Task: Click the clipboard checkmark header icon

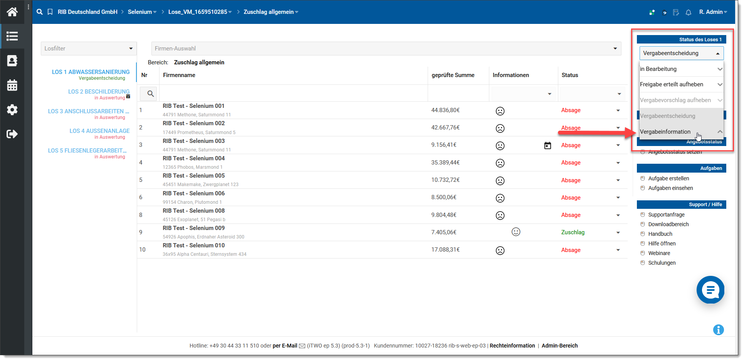Action: pos(664,12)
